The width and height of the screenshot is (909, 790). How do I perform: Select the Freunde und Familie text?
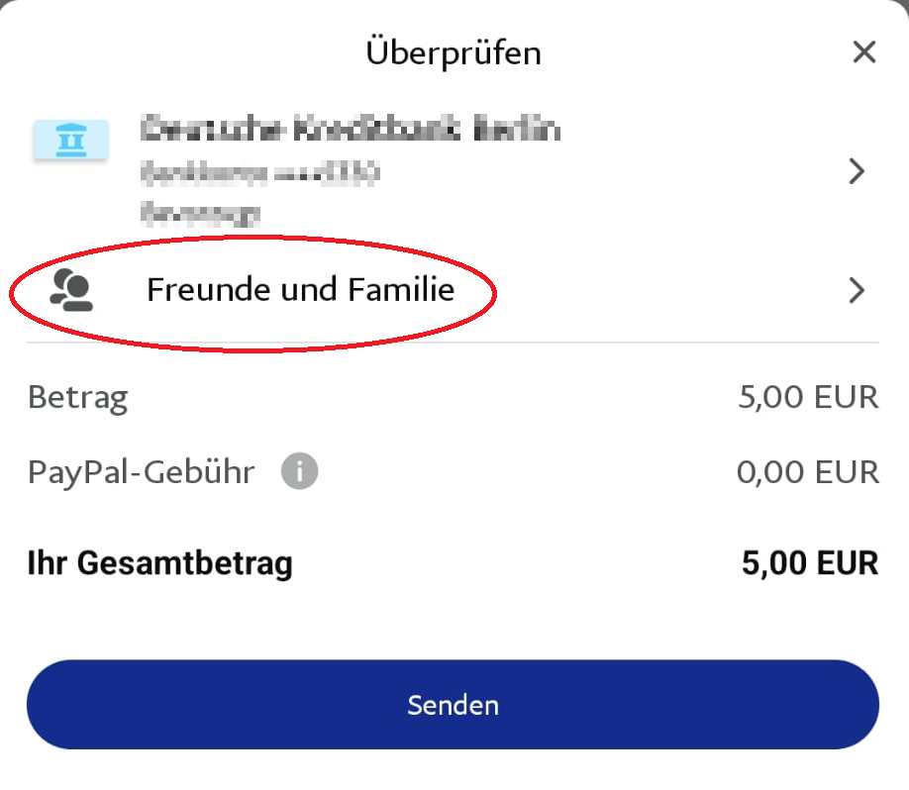pyautogui.click(x=300, y=289)
